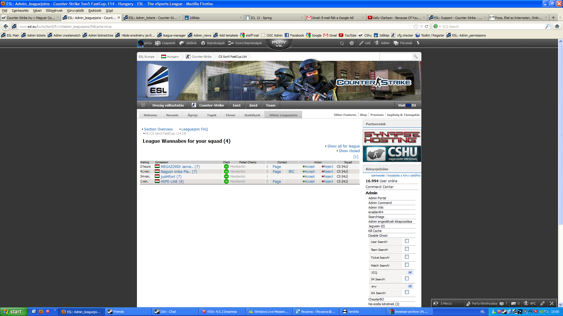Click the CSHU partner banner
This screenshot has width=563, height=316.
pyautogui.click(x=392, y=153)
